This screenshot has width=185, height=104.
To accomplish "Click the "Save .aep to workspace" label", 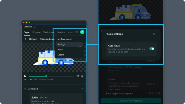I will point(119,93).
